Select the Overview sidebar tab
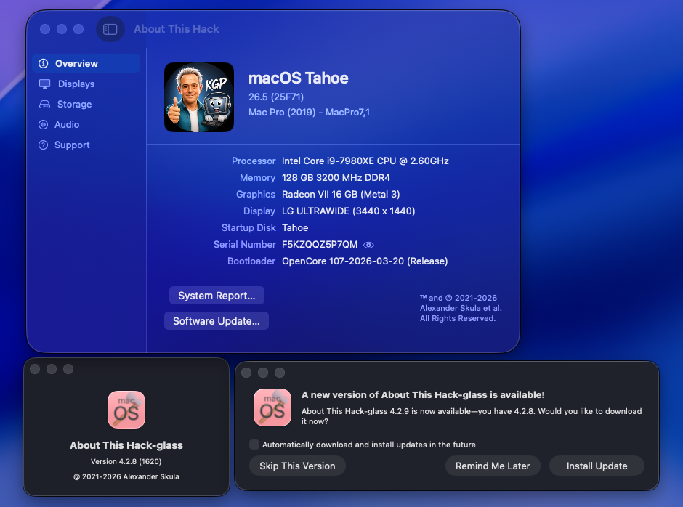 tap(86, 64)
